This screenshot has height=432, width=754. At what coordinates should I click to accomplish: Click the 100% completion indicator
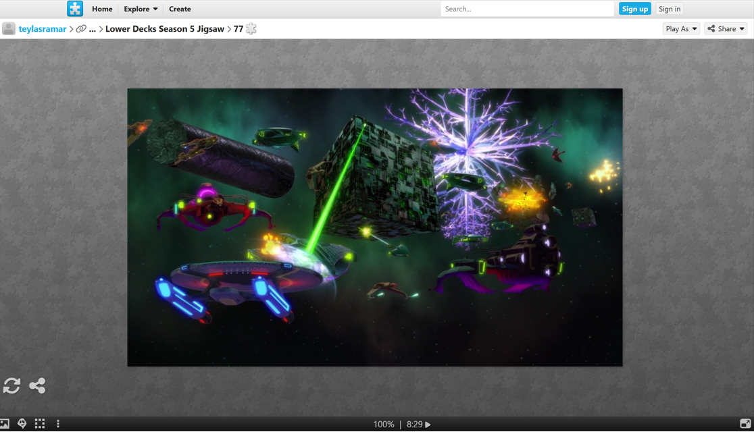pos(384,425)
